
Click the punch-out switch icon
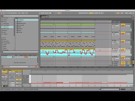click(94, 13)
